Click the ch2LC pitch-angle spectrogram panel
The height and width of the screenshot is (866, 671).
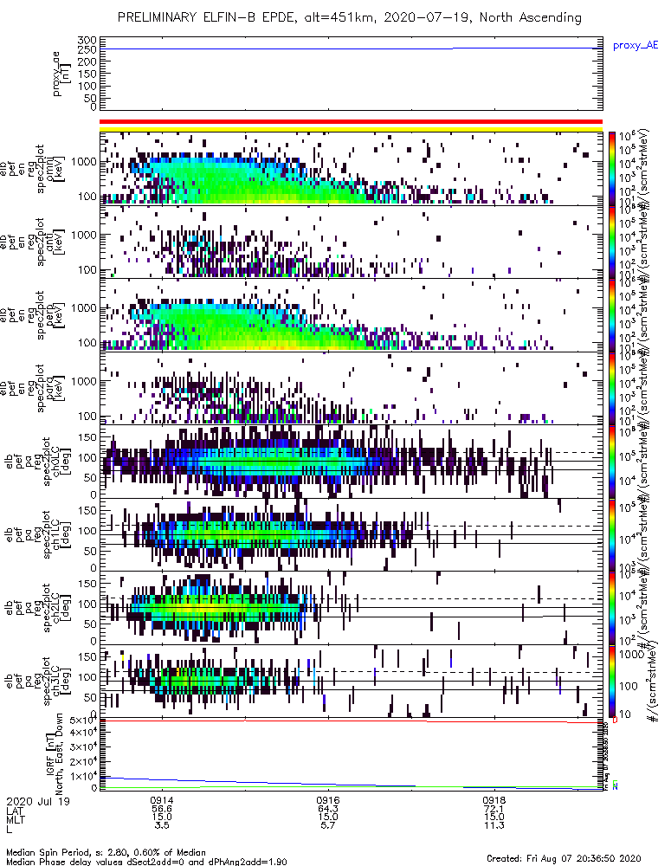click(x=352, y=608)
